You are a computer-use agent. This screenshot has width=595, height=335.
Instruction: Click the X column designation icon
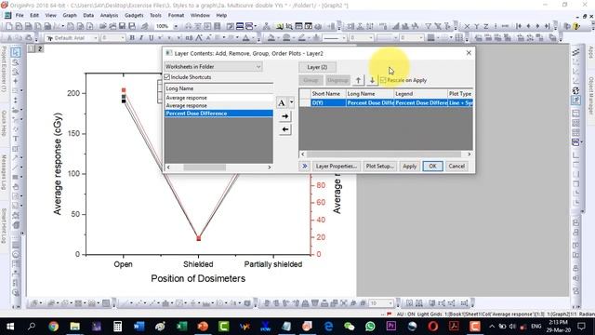pos(467,26)
